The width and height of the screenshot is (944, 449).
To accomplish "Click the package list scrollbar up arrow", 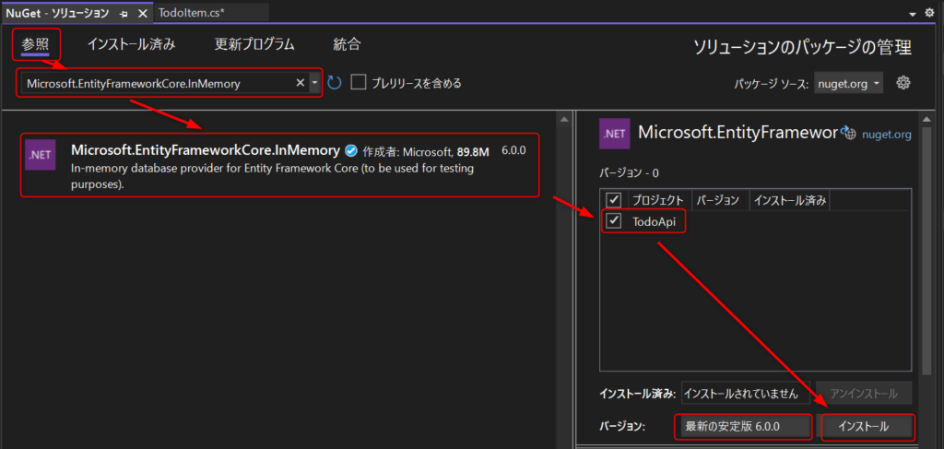I will pyautogui.click(x=564, y=120).
